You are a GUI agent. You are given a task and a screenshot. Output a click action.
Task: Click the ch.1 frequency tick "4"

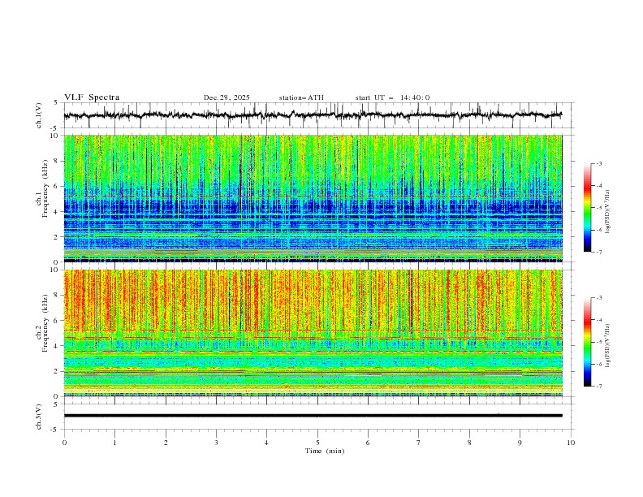point(57,212)
